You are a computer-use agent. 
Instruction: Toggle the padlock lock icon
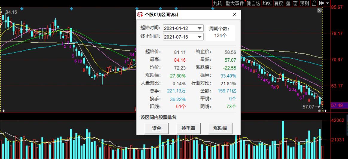[314, 3]
